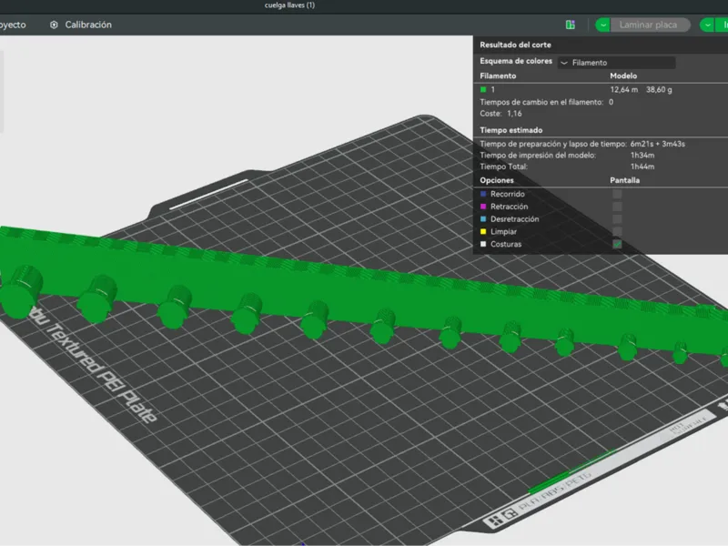This screenshot has height=546, width=728.
Task: Click the green filament 1 color swatch
Action: 483,89
